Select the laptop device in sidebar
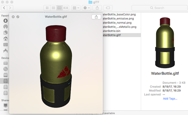The image size is (188, 115). click(x=5, y=63)
